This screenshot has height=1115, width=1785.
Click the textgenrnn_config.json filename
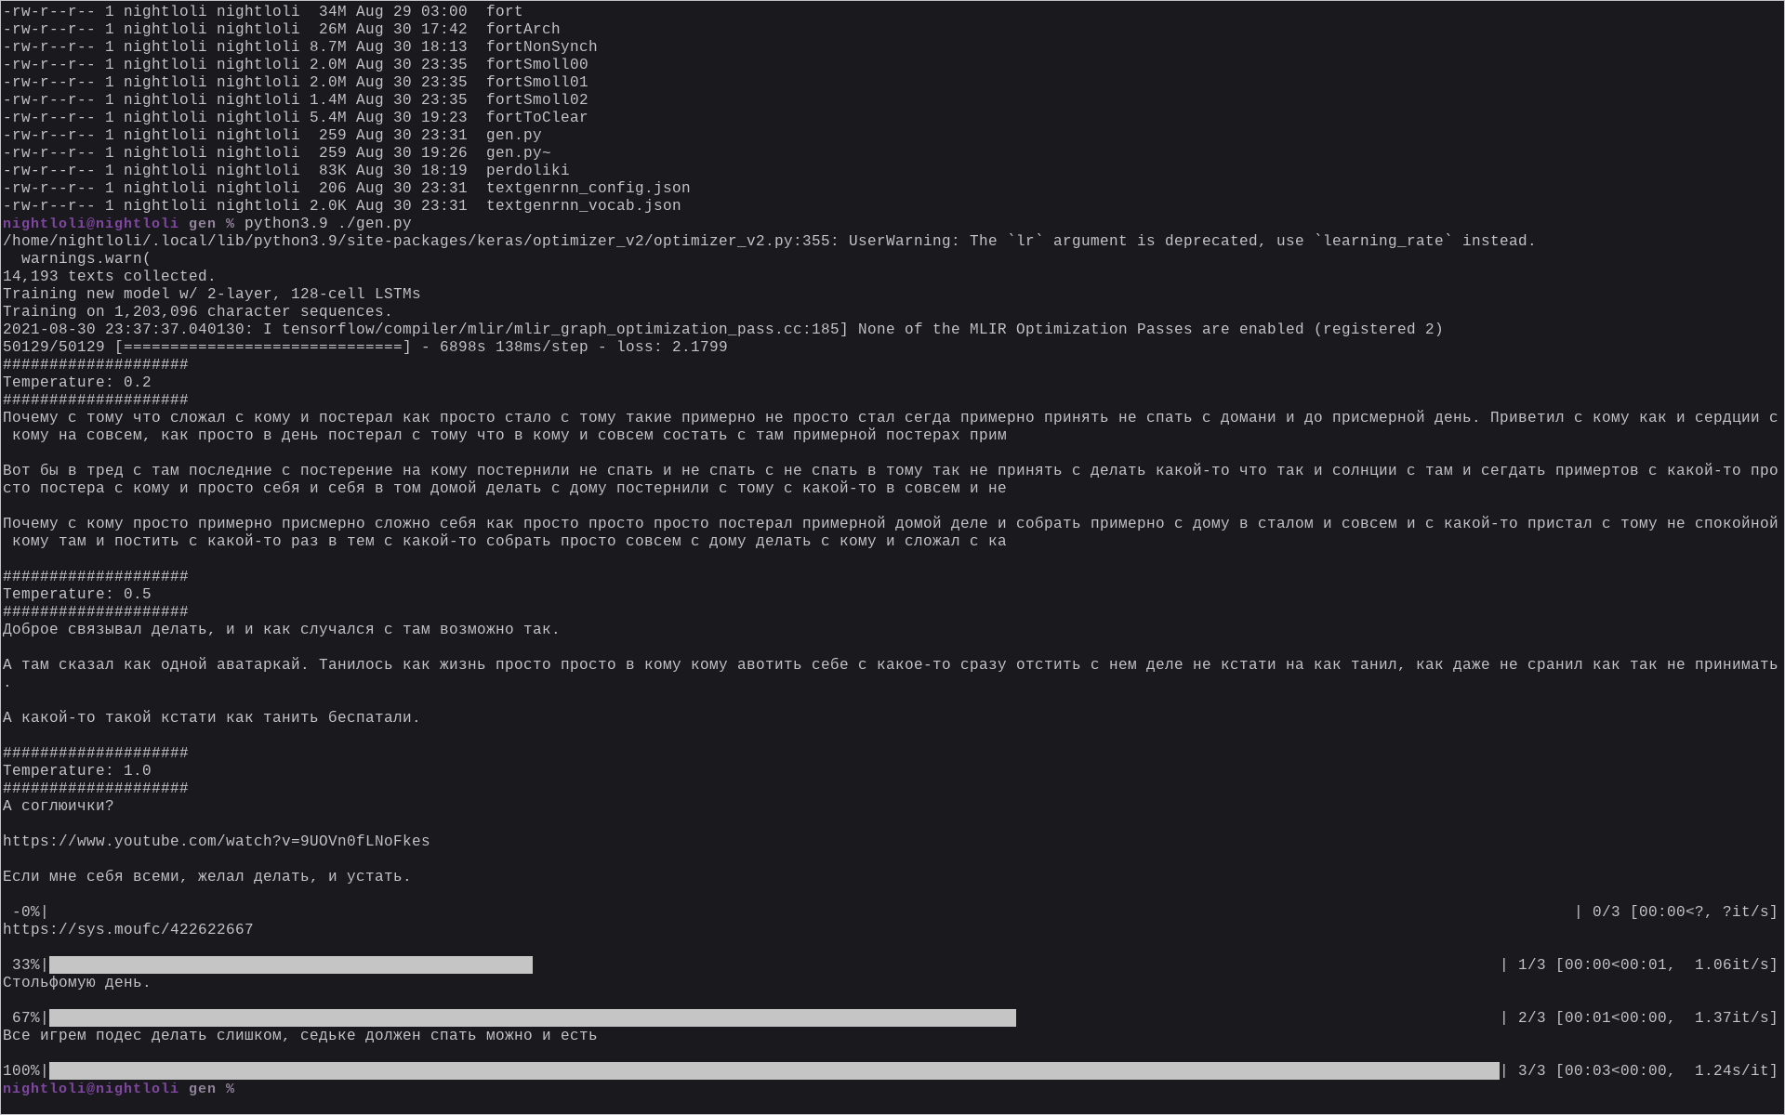(x=588, y=188)
